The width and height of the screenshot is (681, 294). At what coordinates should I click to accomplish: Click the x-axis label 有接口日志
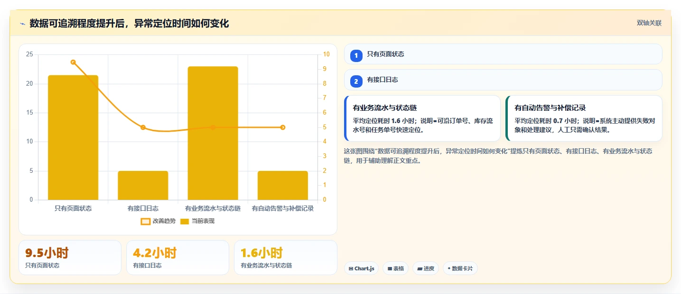tap(143, 208)
